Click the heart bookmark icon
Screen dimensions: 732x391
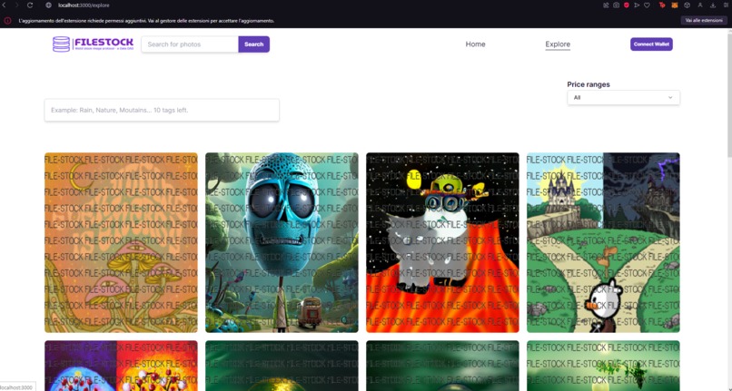(x=647, y=5)
